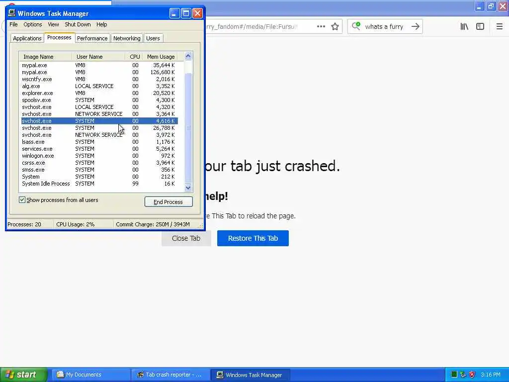
Task: Click the search box containing whats a furry
Action: [x=384, y=27]
